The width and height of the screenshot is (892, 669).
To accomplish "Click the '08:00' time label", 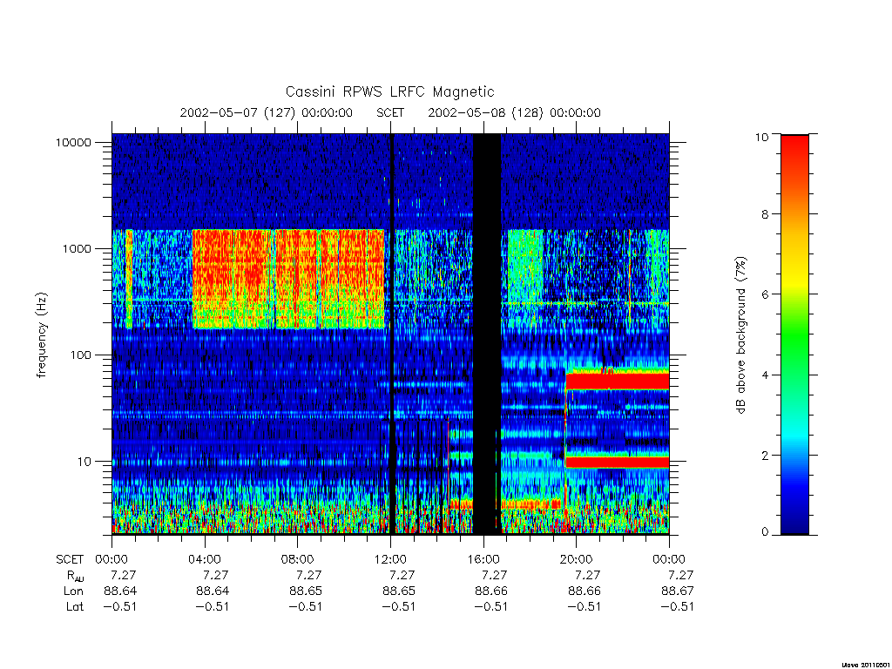I will click(298, 559).
